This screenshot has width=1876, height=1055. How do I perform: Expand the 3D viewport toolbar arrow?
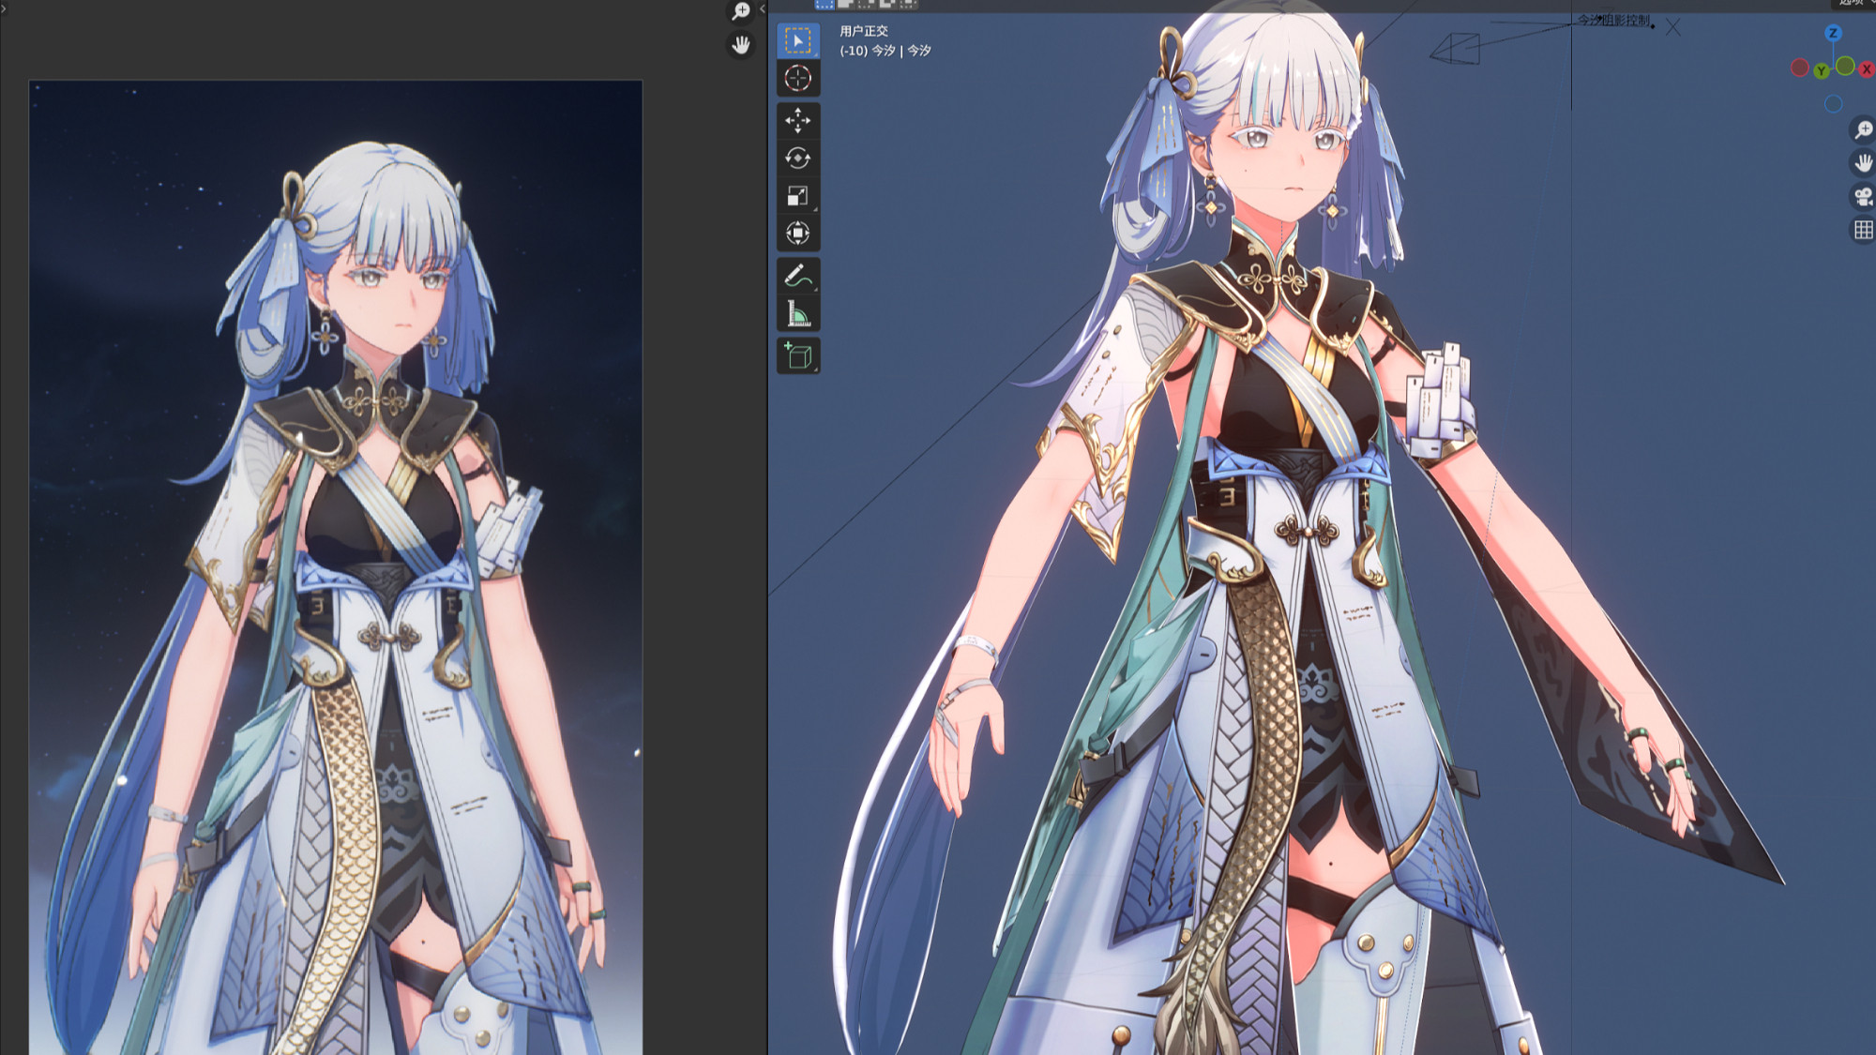(763, 8)
